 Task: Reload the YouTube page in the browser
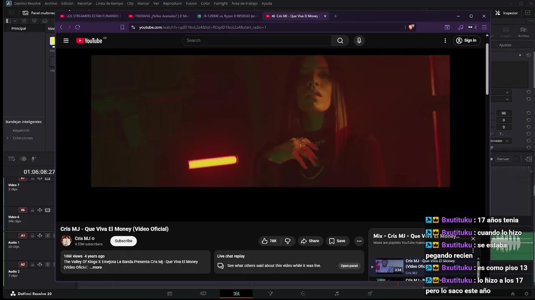click(x=77, y=27)
